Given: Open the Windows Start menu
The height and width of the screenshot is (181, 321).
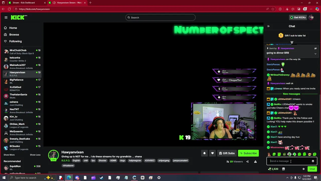Looking at the screenshot, I should tap(4, 178).
